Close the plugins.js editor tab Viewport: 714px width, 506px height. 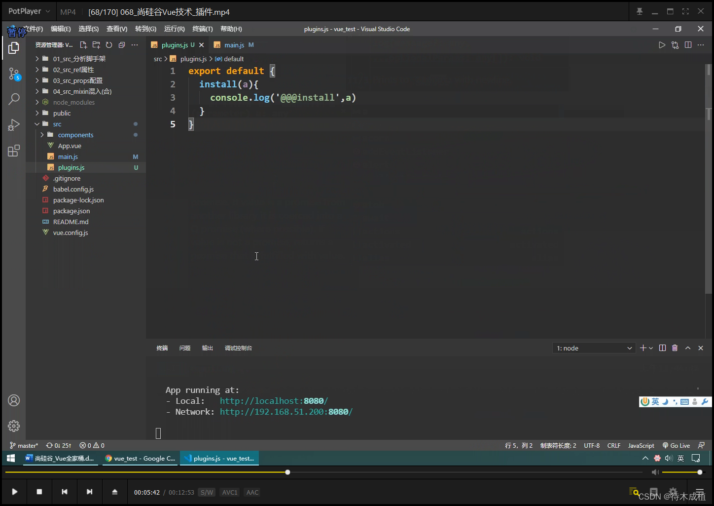pyautogui.click(x=201, y=45)
